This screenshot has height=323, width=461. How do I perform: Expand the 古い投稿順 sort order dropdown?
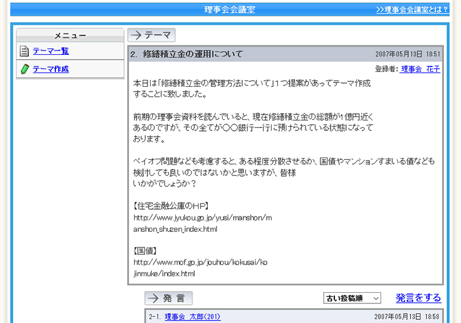pyautogui.click(x=352, y=298)
